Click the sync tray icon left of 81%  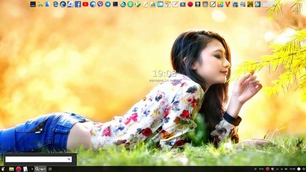click(x=255, y=169)
